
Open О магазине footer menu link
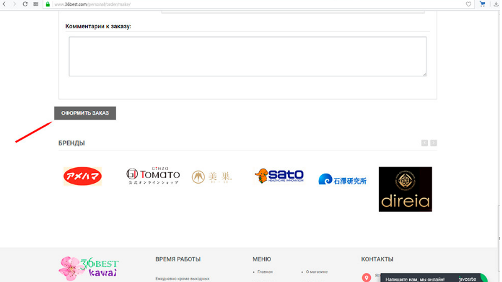[x=317, y=272]
